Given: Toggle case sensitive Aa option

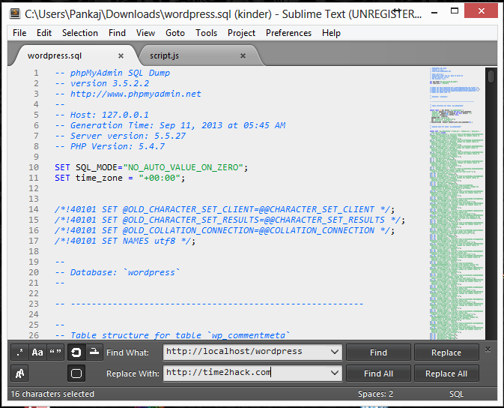Looking at the screenshot, I should click(37, 352).
